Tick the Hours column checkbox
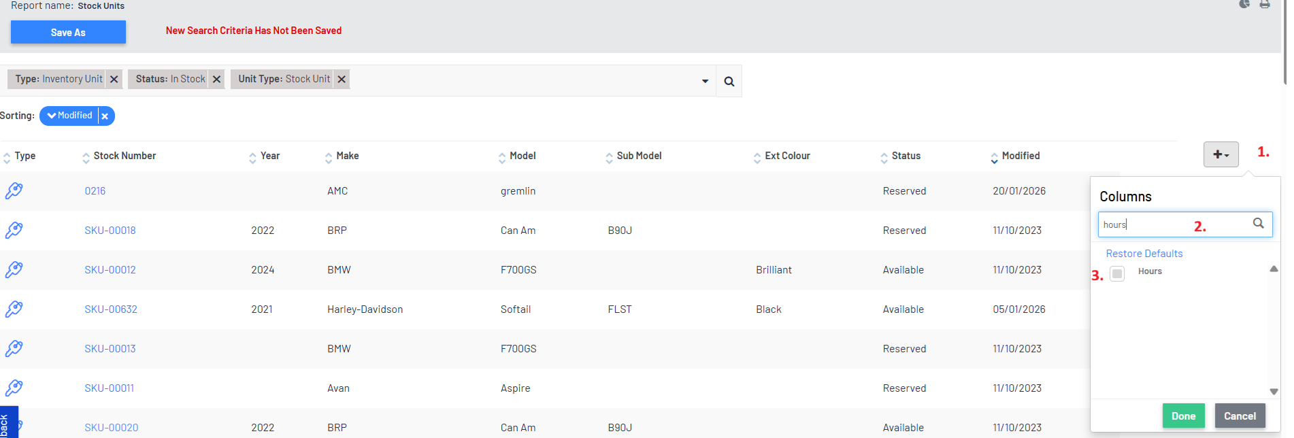The image size is (1294, 438). (1117, 273)
